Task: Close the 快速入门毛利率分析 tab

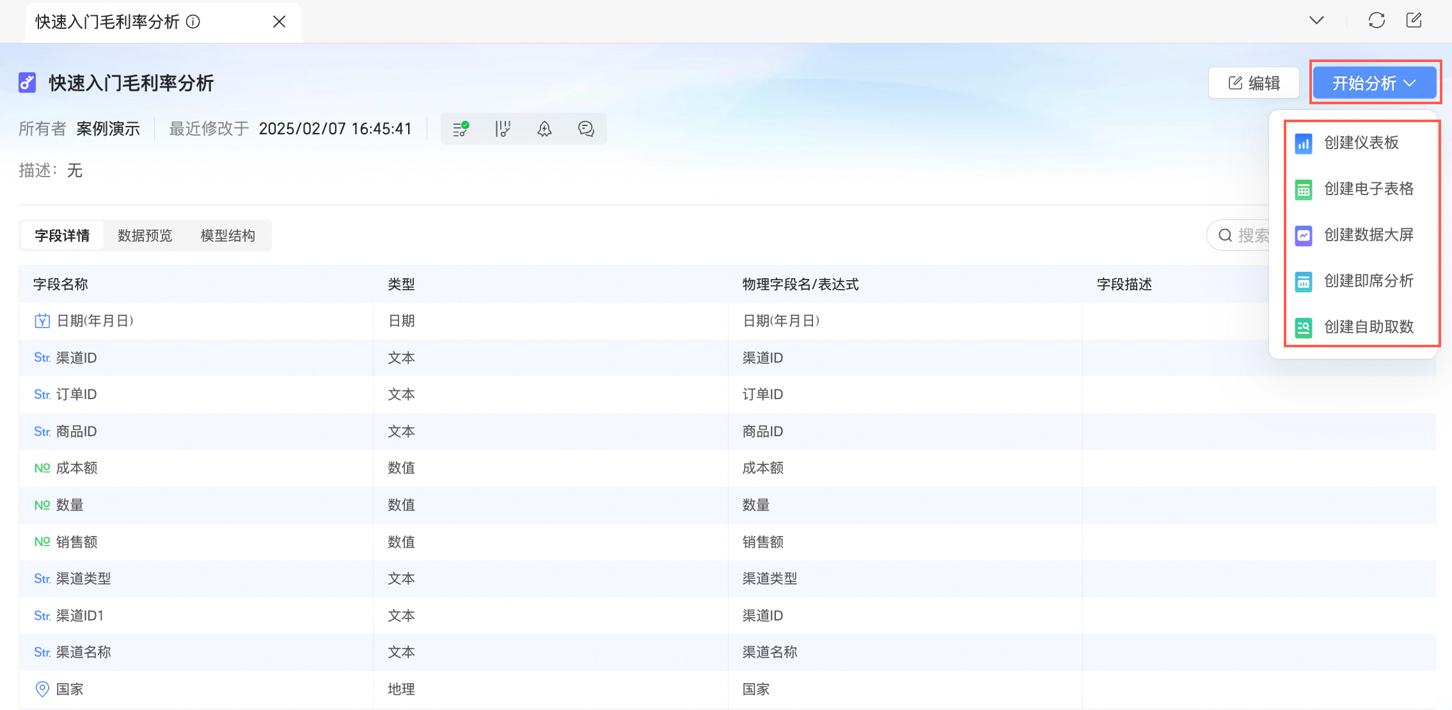Action: click(x=279, y=22)
